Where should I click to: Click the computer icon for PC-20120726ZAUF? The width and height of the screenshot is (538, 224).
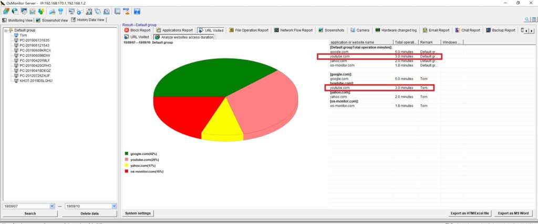coord(16,76)
